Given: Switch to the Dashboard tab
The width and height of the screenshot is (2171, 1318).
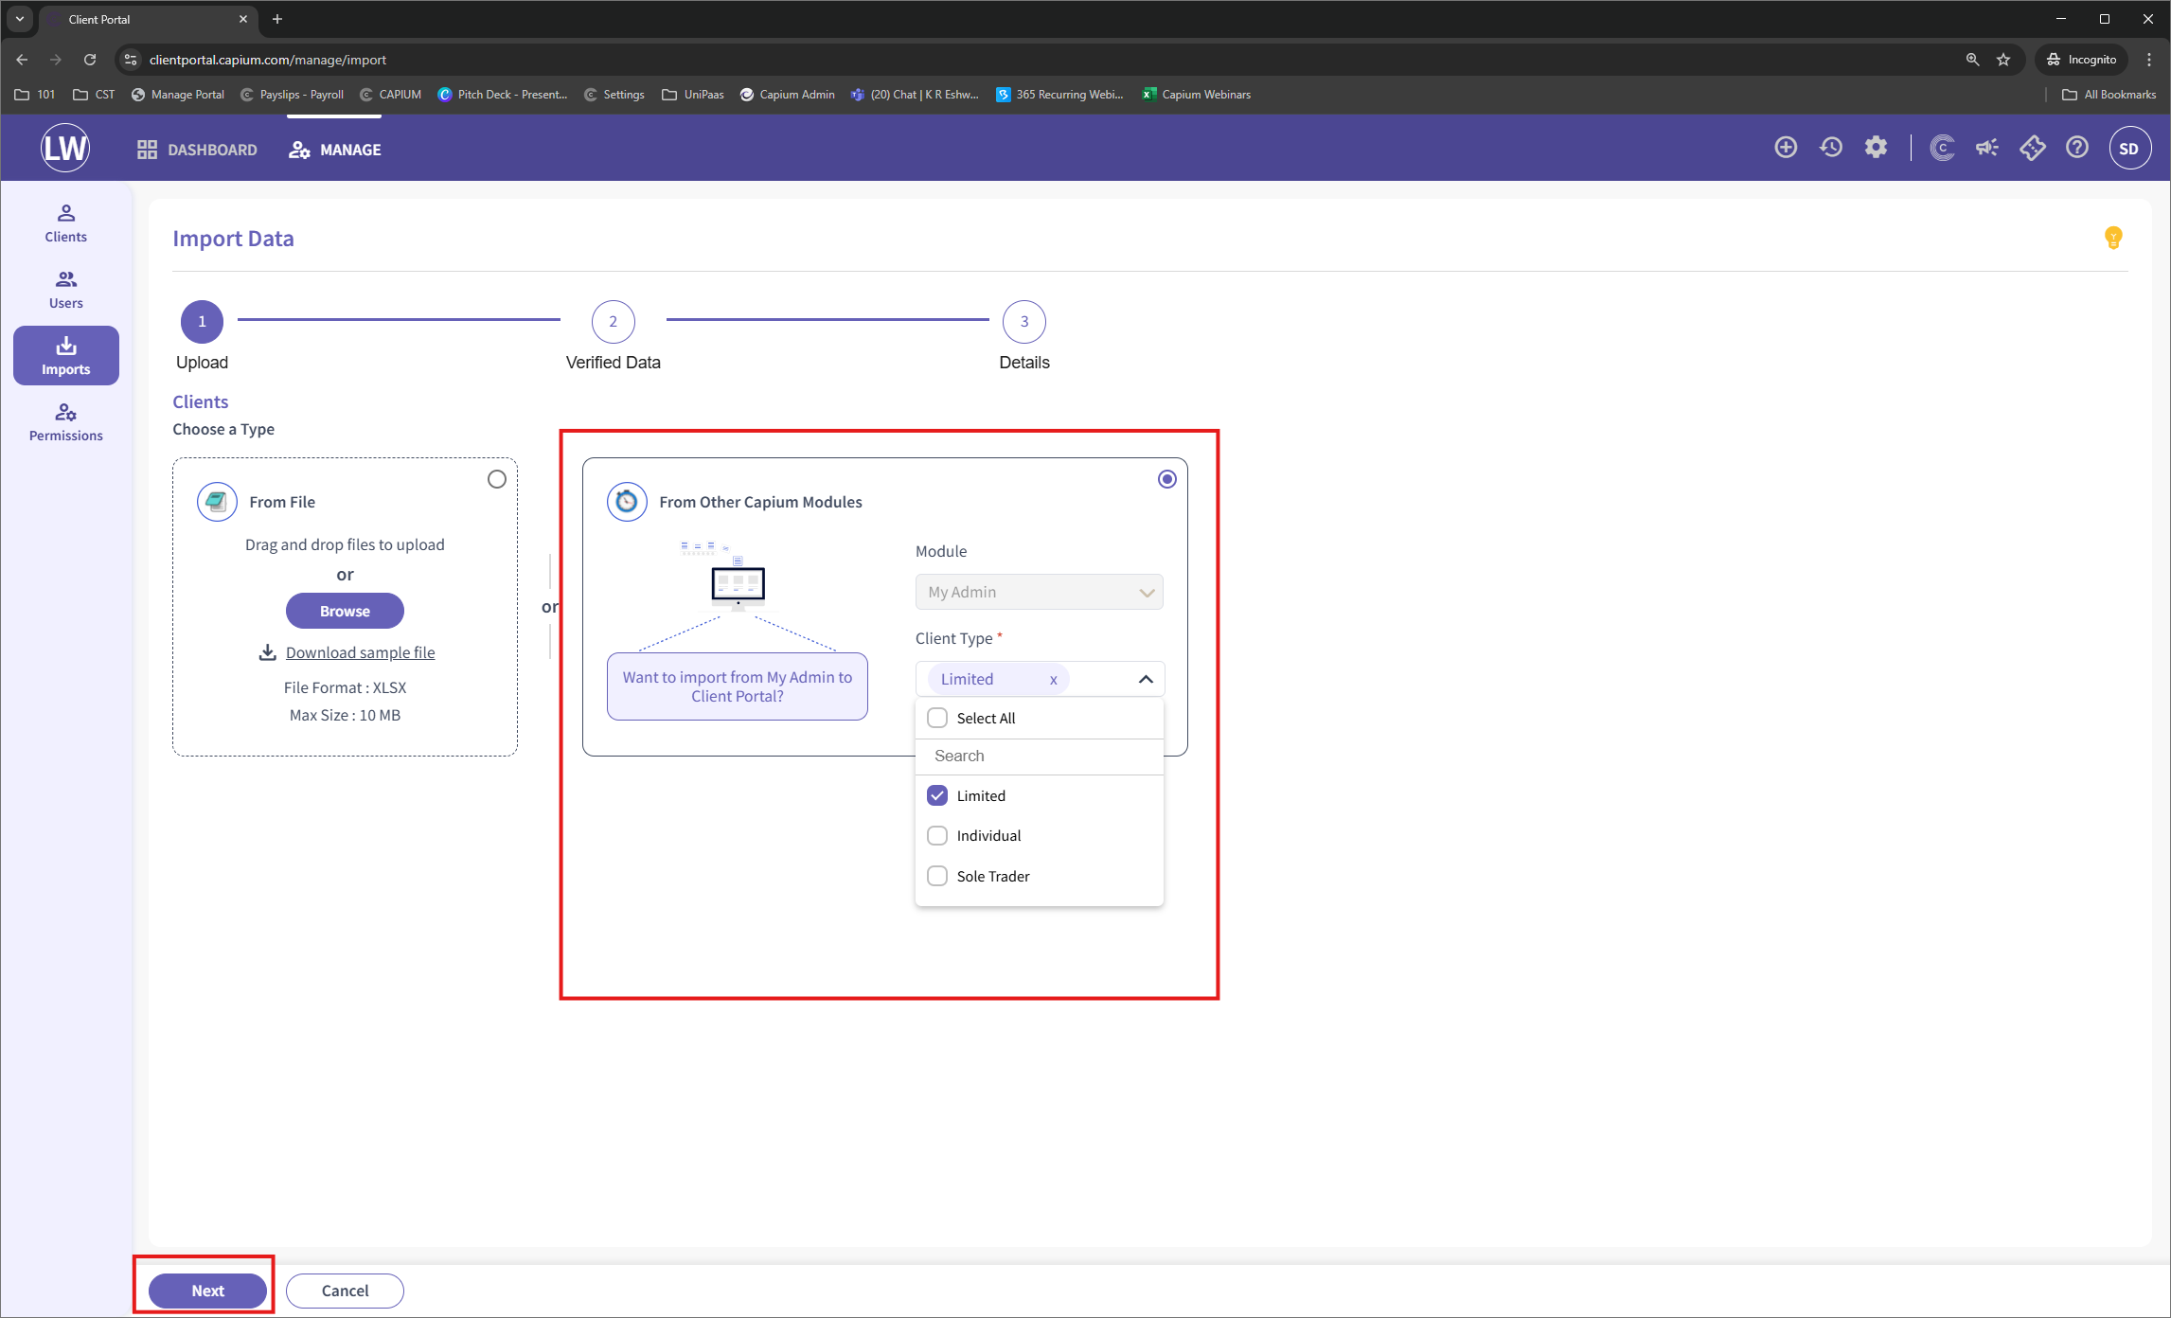Looking at the screenshot, I should 197,150.
